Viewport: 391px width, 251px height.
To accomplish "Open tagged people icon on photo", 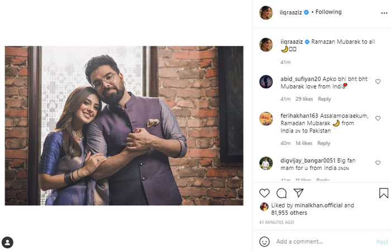I will [7, 242].
